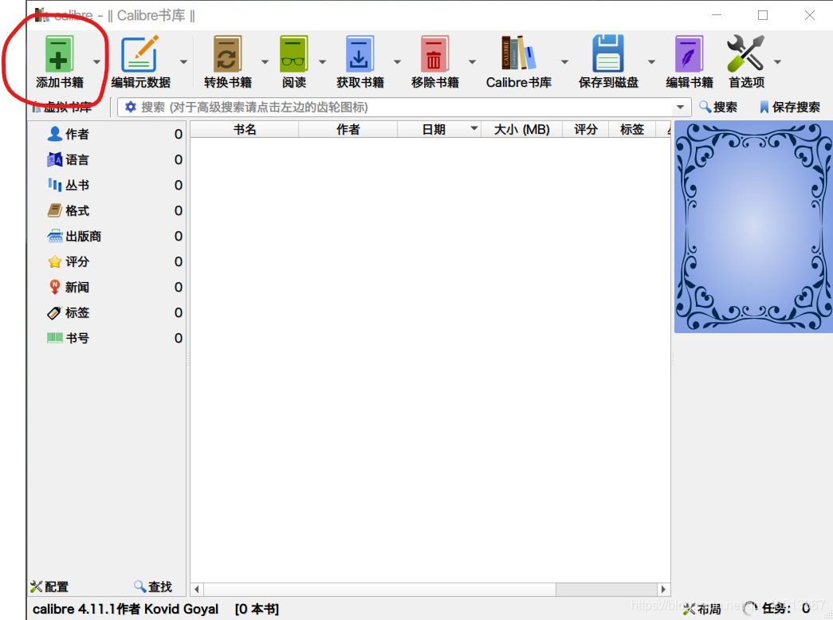Select the Rating (评分) star icon
The image size is (833, 620).
(x=55, y=261)
